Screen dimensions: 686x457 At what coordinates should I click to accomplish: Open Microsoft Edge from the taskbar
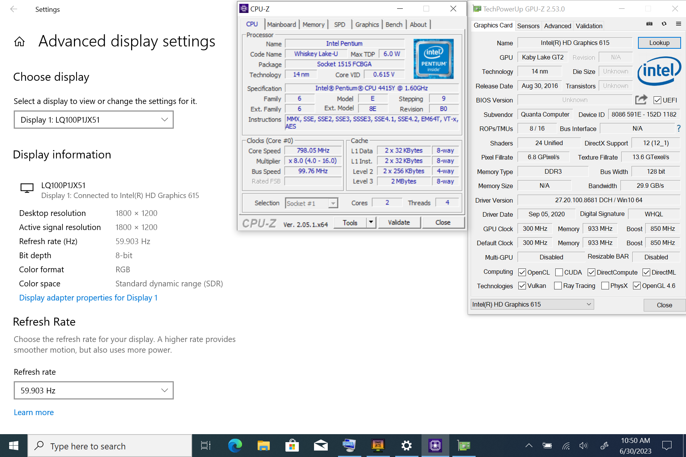point(235,446)
